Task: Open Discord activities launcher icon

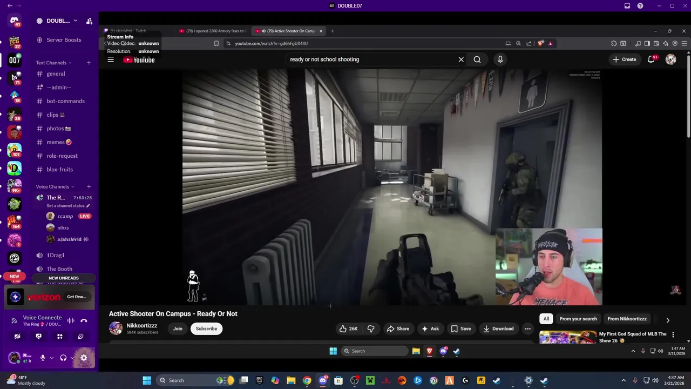Action: click(60, 336)
